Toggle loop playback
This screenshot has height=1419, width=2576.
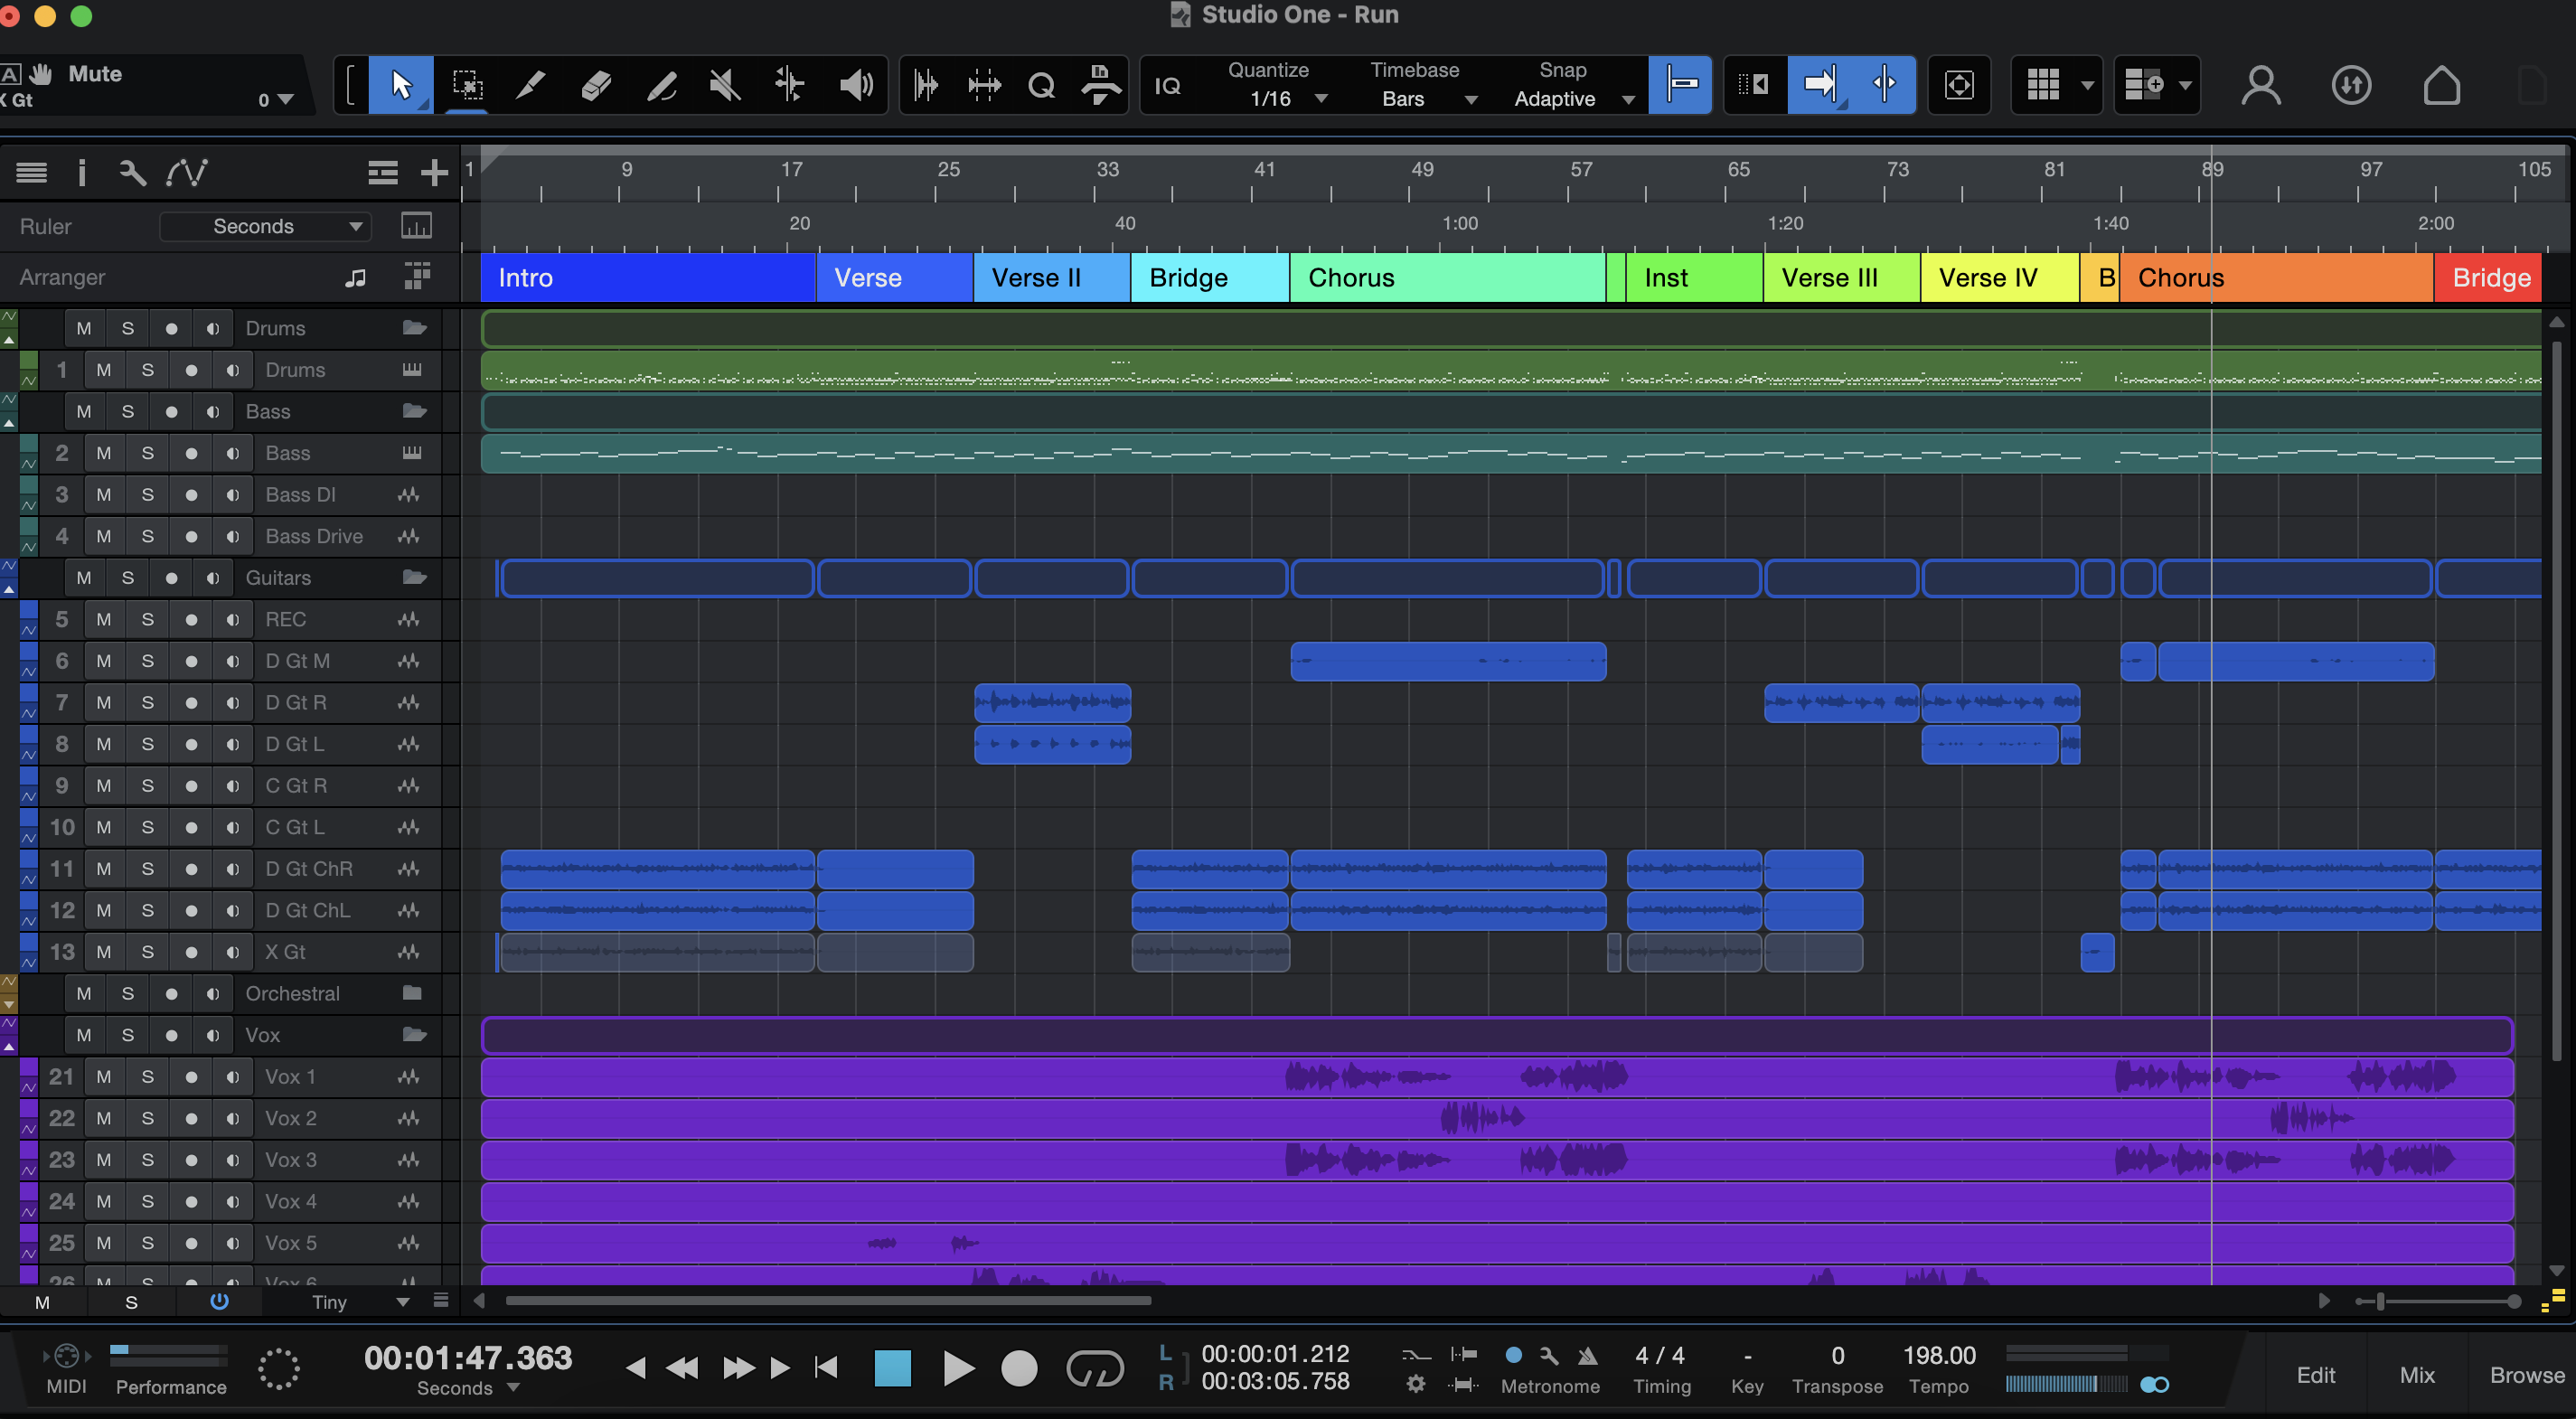(1095, 1368)
